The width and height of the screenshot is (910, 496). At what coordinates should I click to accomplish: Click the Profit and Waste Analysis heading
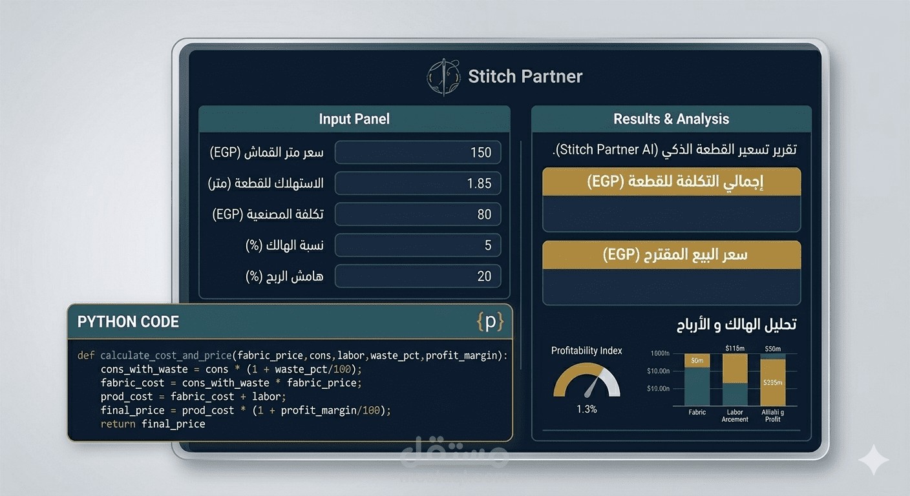tap(736, 324)
